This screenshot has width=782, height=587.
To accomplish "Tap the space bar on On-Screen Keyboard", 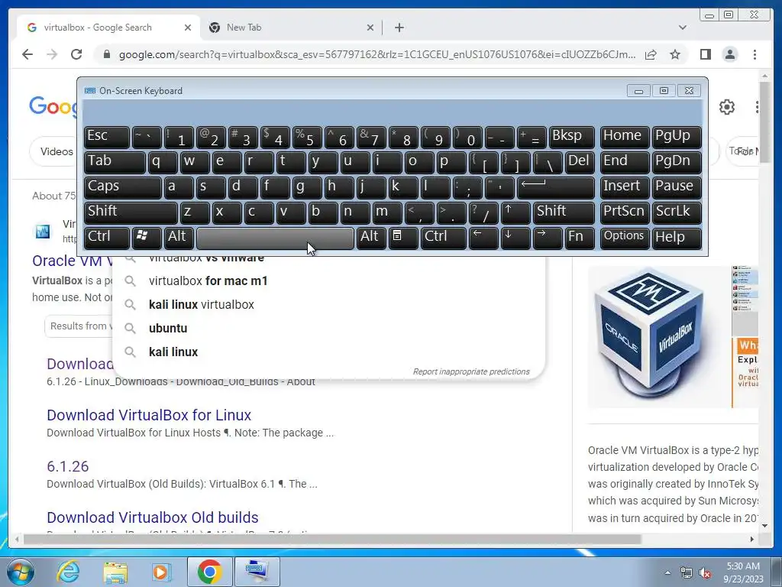I will (x=275, y=238).
